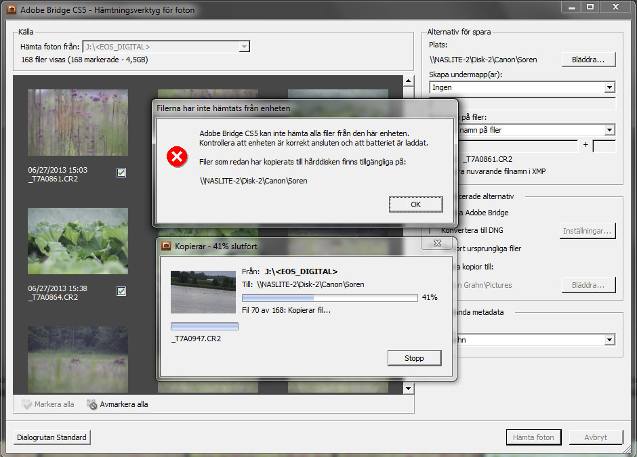Click the filename _T7A0947.CR2 in the copy dialog

click(197, 339)
